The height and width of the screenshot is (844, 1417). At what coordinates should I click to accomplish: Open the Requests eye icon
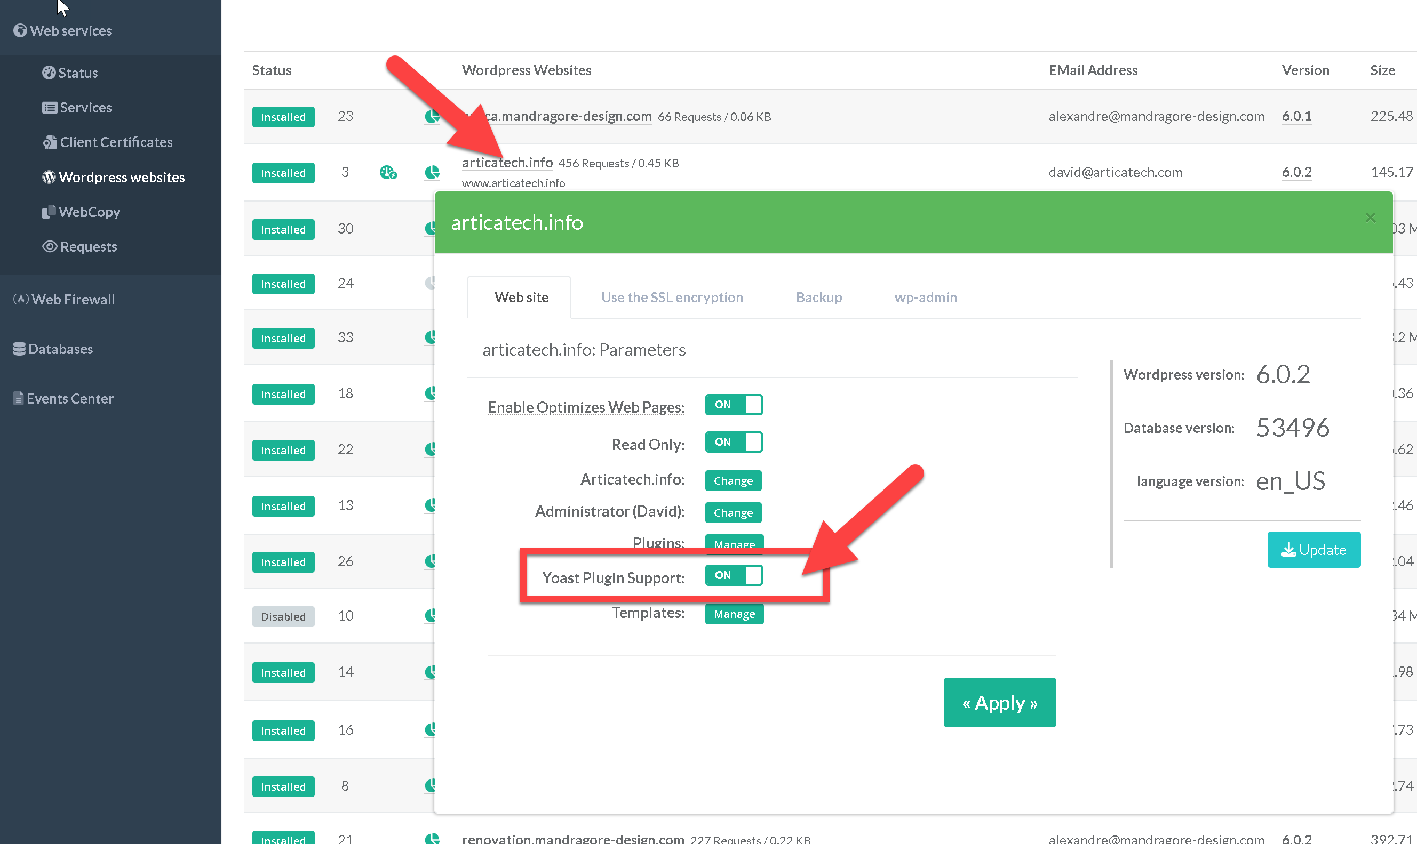point(50,247)
